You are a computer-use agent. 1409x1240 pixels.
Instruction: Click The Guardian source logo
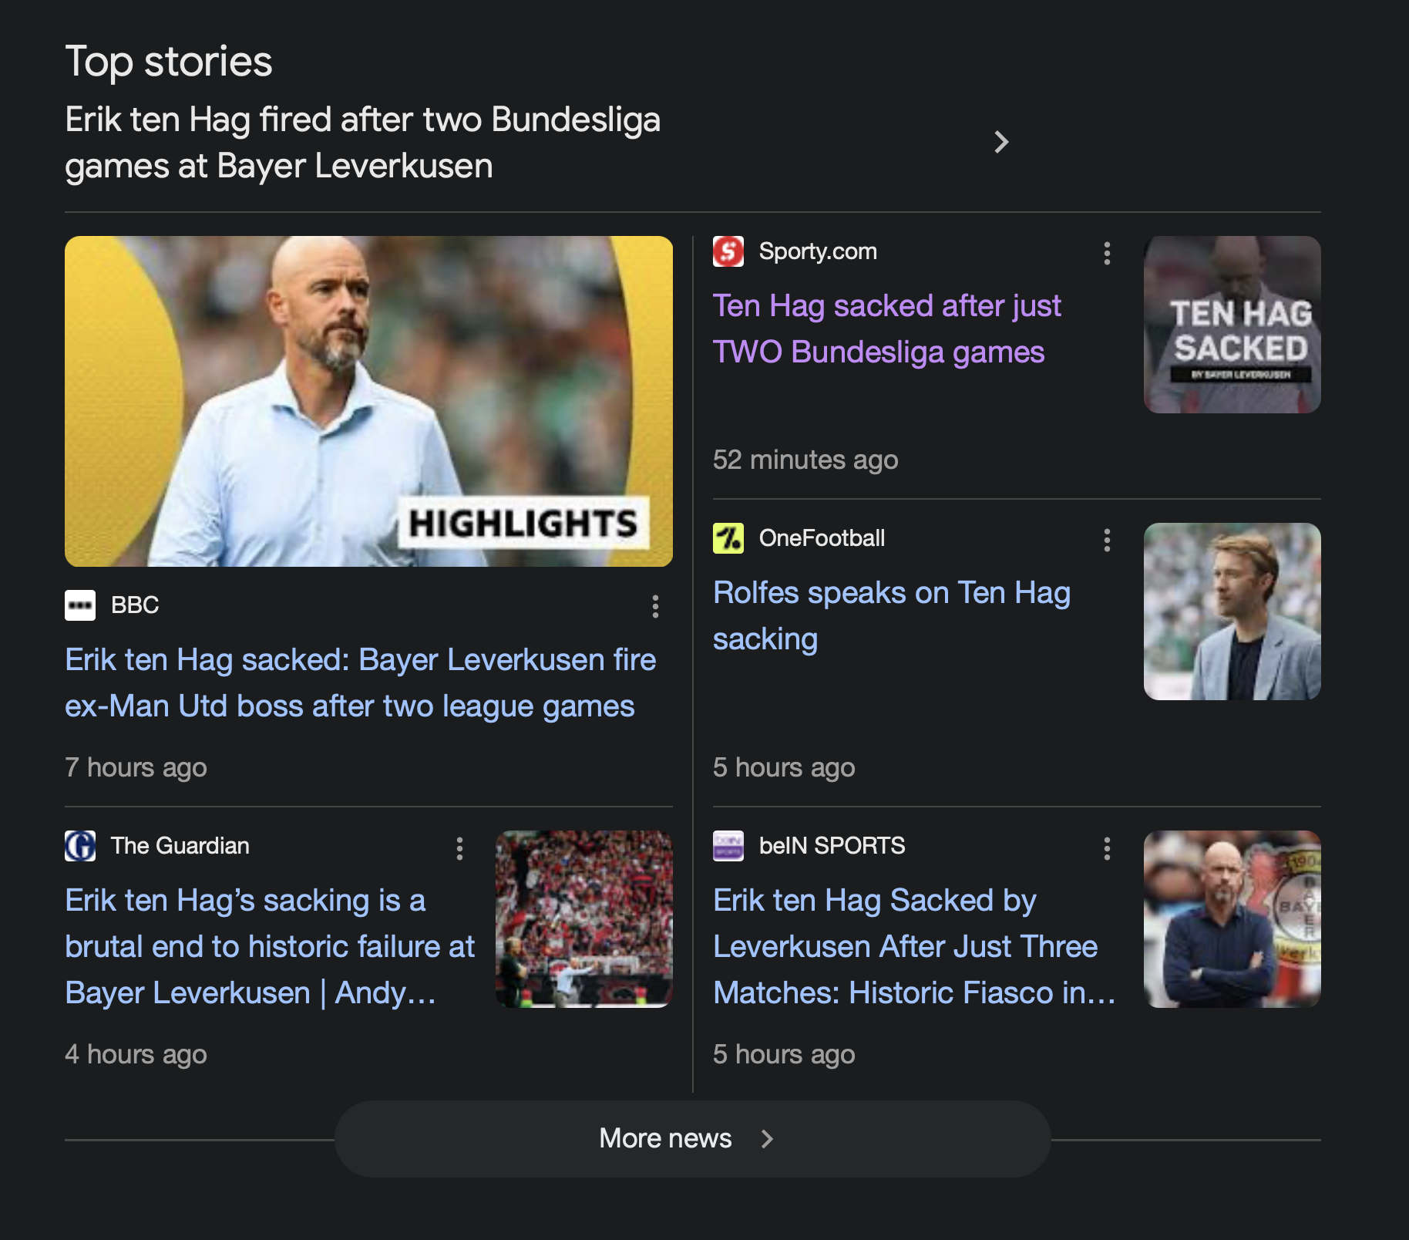tap(80, 846)
